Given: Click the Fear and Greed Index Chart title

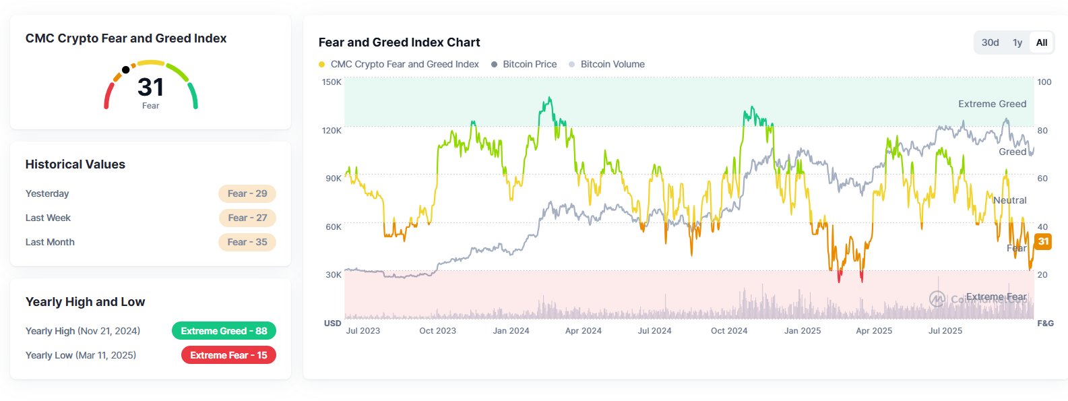Looking at the screenshot, I should point(399,42).
